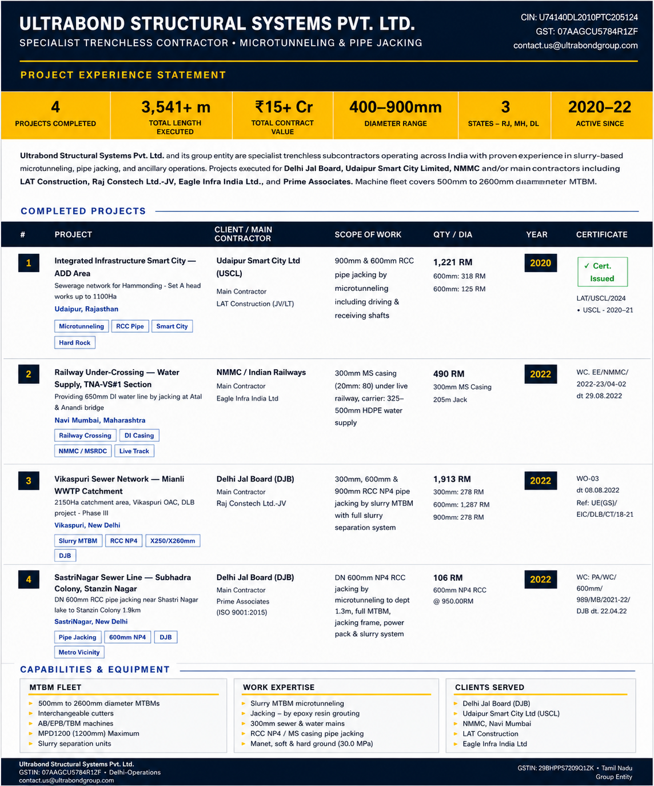
Task: Click the RCC Pipe tag
Action: tap(130, 326)
